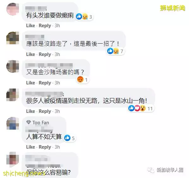The width and height of the screenshot is (189, 178).
Task: Open avatar of 金沙赌场 commenter
Action: [x=13, y=66]
